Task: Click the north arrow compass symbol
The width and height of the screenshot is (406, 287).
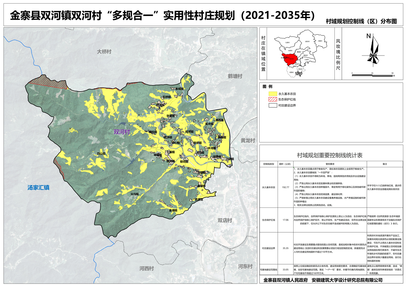Action: pos(373,51)
